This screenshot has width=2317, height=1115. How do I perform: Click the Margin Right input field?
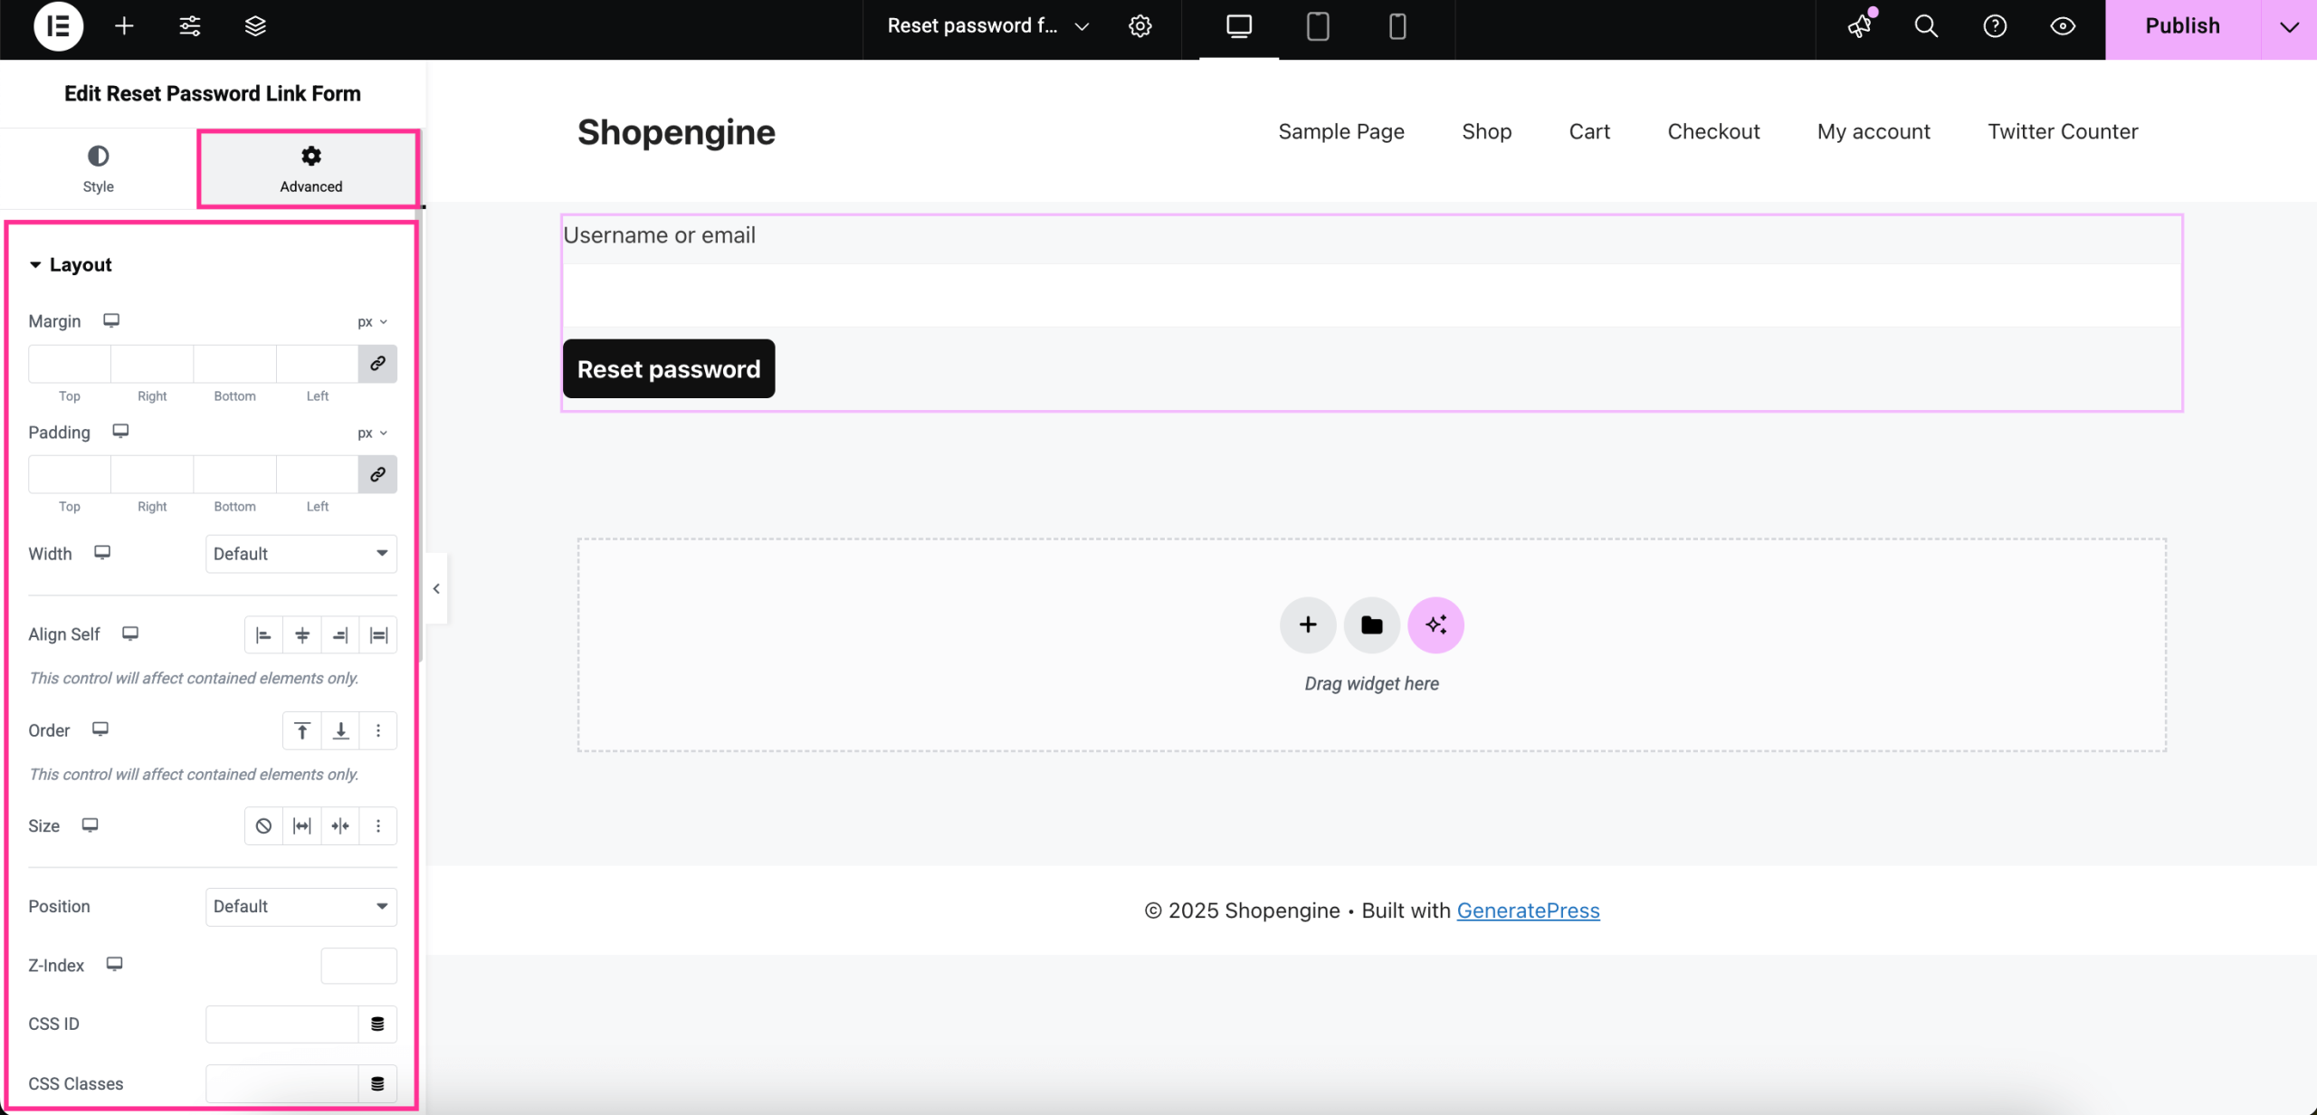(152, 363)
